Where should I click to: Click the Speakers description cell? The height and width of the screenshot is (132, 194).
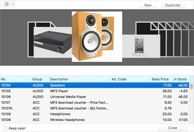coord(58,85)
